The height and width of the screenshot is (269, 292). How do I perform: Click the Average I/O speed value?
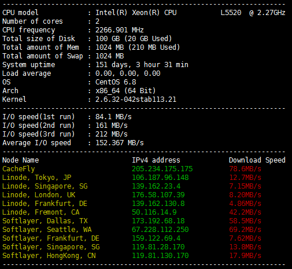[120, 143]
